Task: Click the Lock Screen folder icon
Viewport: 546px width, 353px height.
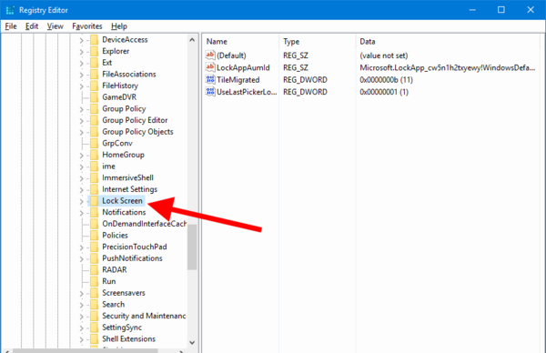Action: tap(94, 201)
